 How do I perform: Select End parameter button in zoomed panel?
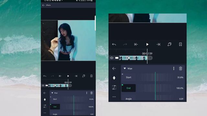pyautogui.click(x=128, y=88)
